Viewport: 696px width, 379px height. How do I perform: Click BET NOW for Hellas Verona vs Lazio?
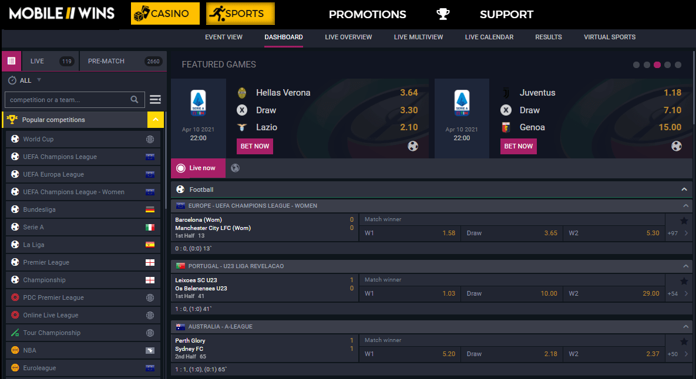255,146
